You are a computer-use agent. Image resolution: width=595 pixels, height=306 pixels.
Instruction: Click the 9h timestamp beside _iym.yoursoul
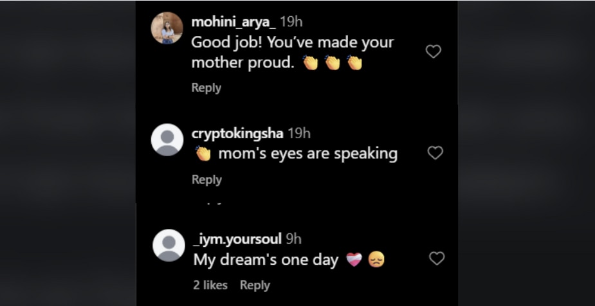[293, 239]
